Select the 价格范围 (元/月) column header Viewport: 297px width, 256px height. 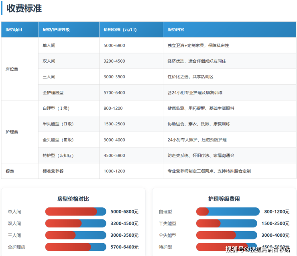click(x=120, y=30)
